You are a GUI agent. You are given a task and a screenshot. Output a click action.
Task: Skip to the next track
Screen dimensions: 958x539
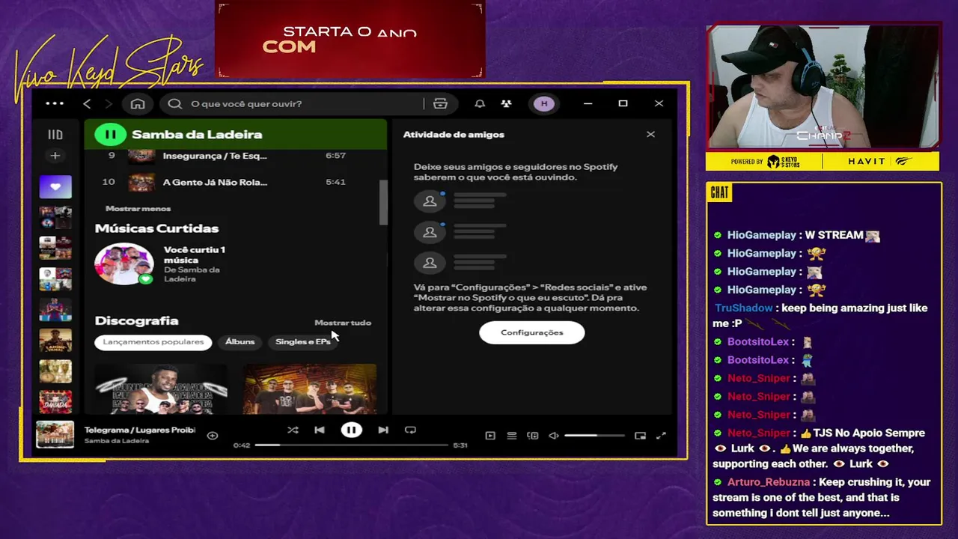pos(383,430)
